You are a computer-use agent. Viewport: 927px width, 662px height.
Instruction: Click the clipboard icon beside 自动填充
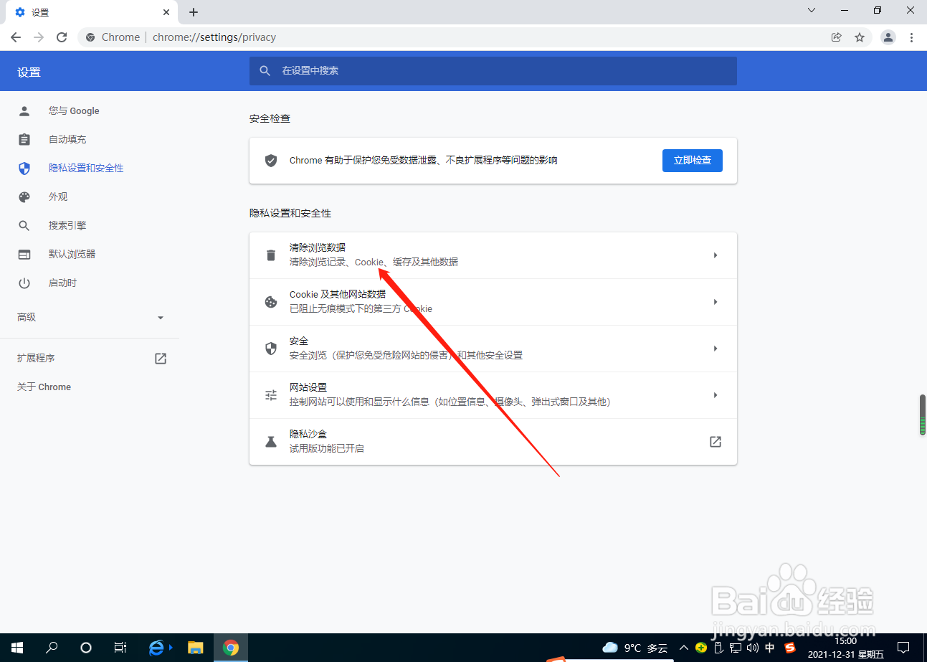[24, 139]
